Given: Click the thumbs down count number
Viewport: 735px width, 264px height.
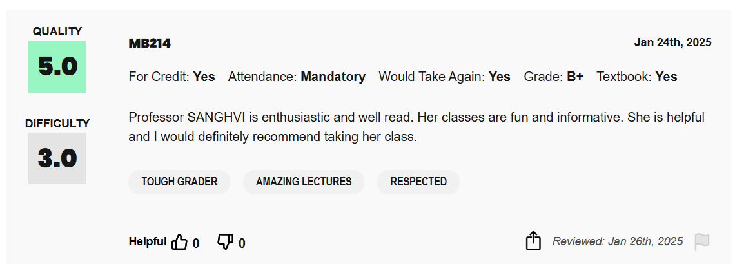Looking at the screenshot, I should coord(242,243).
